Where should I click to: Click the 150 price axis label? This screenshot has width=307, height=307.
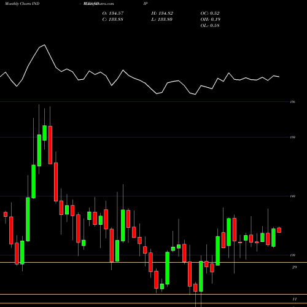pos(293,137)
